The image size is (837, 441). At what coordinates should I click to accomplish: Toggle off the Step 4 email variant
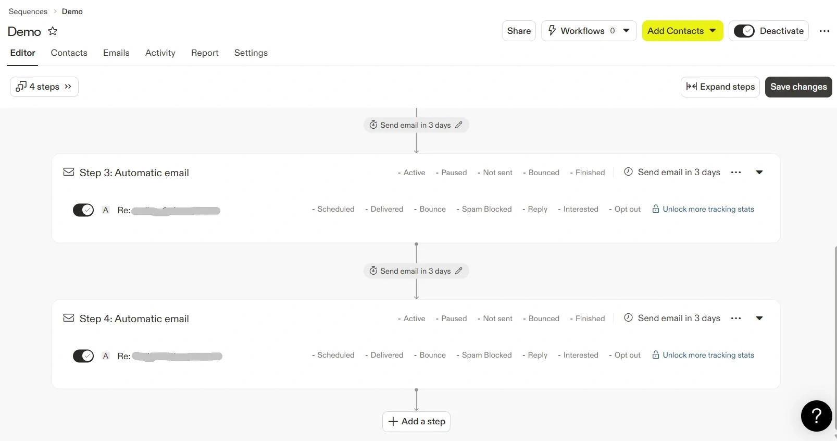tap(83, 356)
